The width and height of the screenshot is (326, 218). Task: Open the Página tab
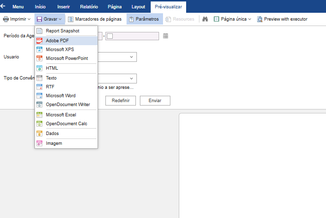click(115, 7)
